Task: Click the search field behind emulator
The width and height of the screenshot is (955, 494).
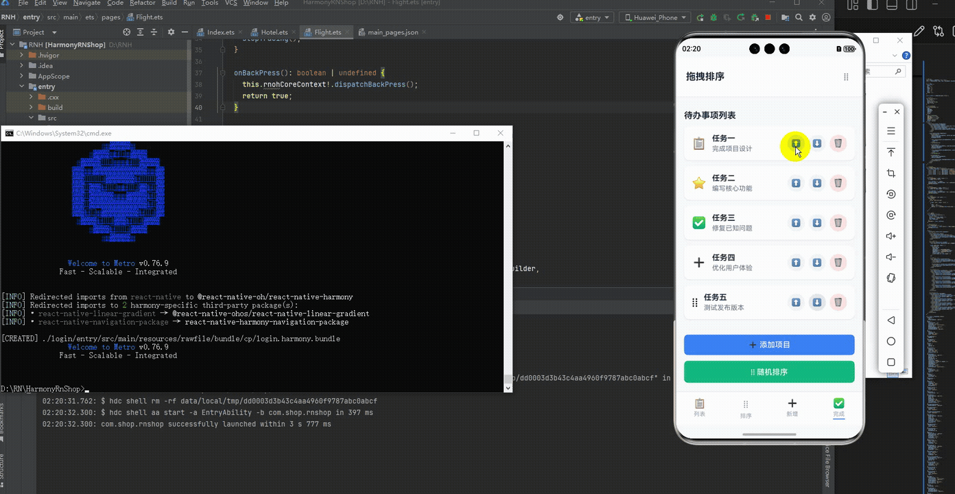Action: point(884,71)
